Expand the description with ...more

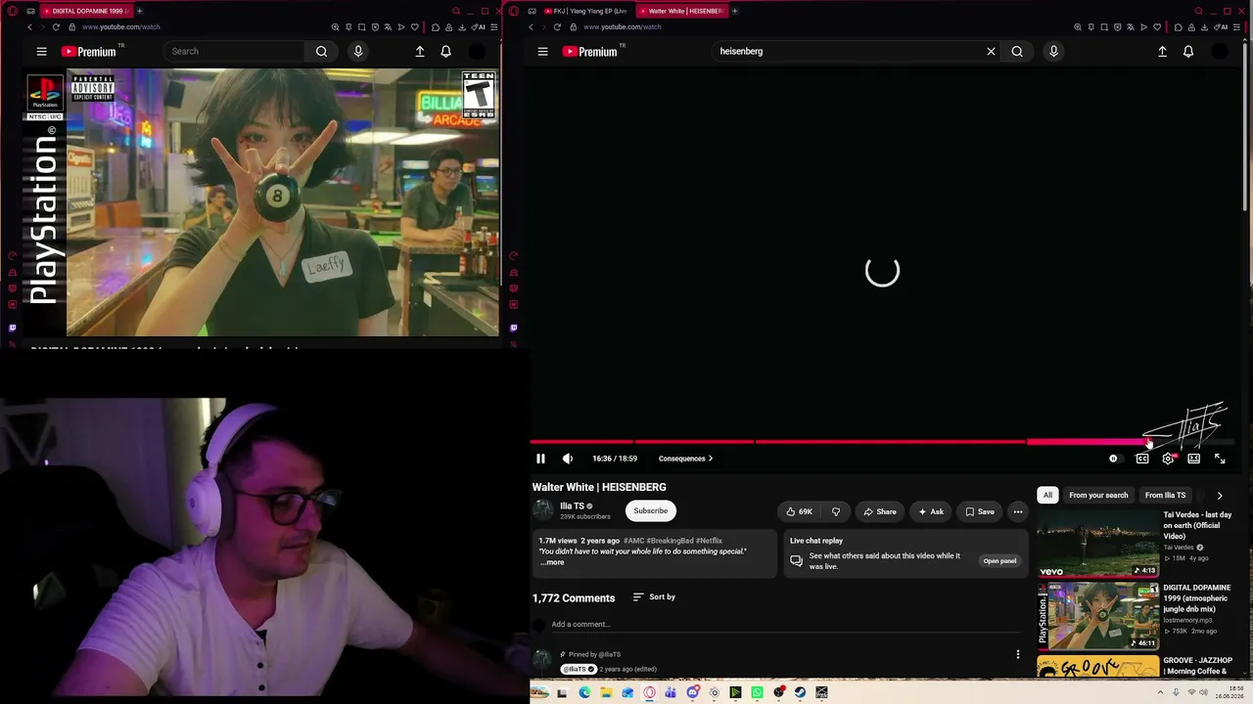(552, 562)
